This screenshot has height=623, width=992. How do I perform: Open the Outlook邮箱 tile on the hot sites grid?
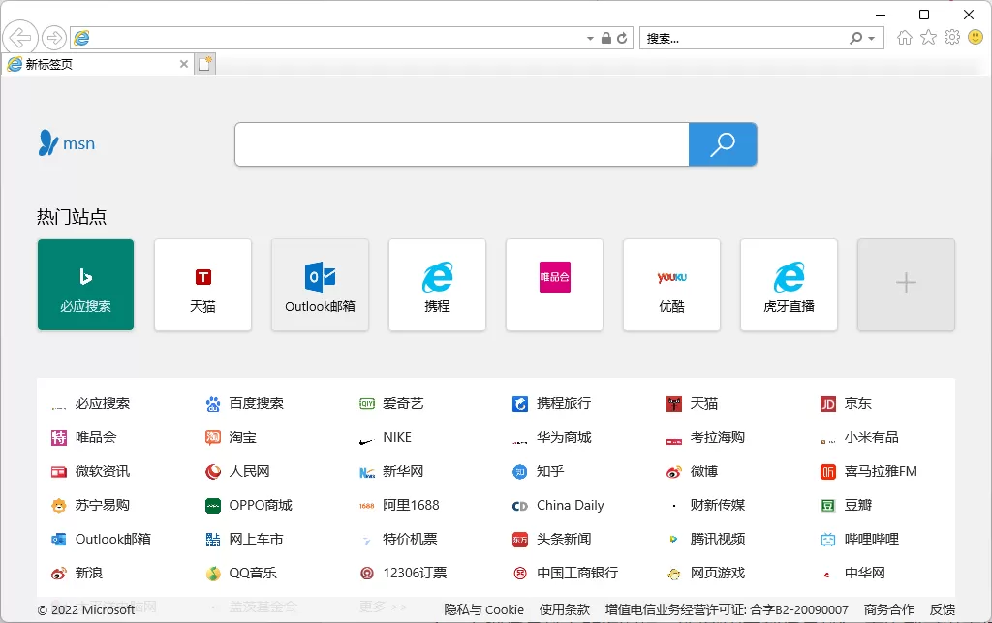[x=320, y=284]
